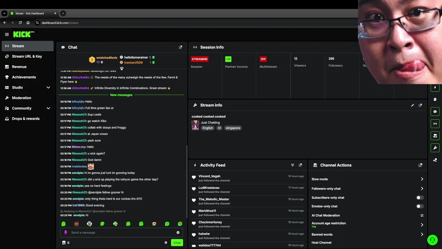Screen dimensions: 442x249
Task: Reload the browser page
Action: click(20, 22)
